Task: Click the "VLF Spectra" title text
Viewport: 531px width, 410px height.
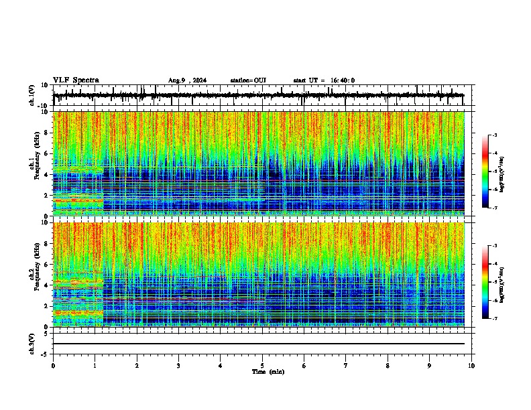Action: pos(76,80)
